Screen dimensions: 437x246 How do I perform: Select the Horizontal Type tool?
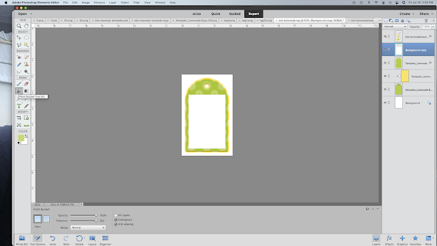tap(19, 106)
